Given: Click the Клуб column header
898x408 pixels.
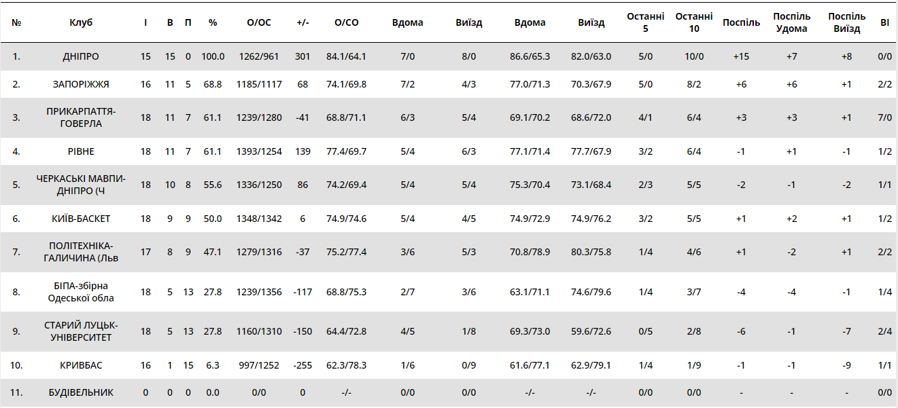Looking at the screenshot, I should coord(81,22).
